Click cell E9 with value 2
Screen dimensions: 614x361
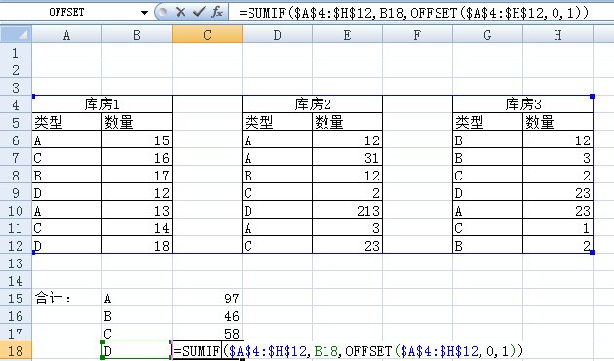click(x=347, y=192)
